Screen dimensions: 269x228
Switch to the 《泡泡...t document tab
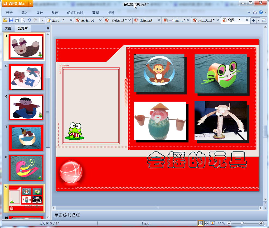pos(118,20)
